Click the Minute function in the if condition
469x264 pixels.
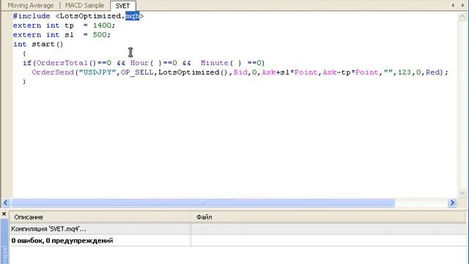tap(215, 63)
